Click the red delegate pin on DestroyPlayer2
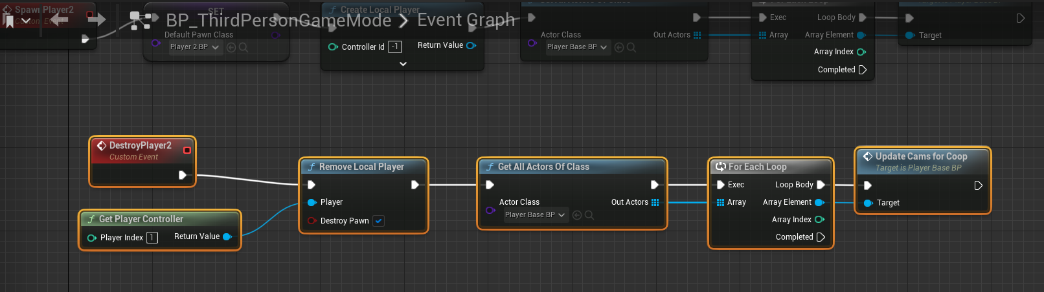This screenshot has width=1044, height=292. pos(187,150)
